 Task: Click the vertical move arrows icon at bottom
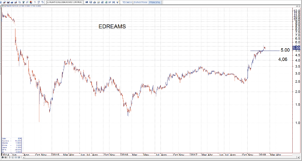pos(10,157)
